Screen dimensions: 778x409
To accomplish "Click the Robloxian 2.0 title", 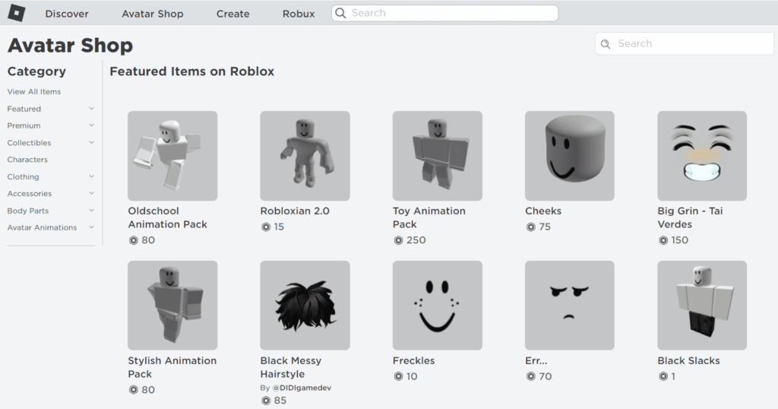I will pos(295,211).
